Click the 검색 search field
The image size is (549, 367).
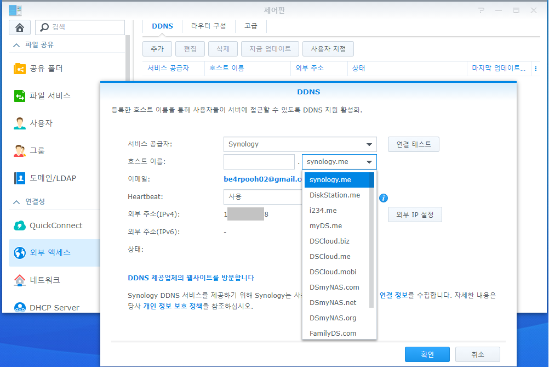[x=80, y=27]
